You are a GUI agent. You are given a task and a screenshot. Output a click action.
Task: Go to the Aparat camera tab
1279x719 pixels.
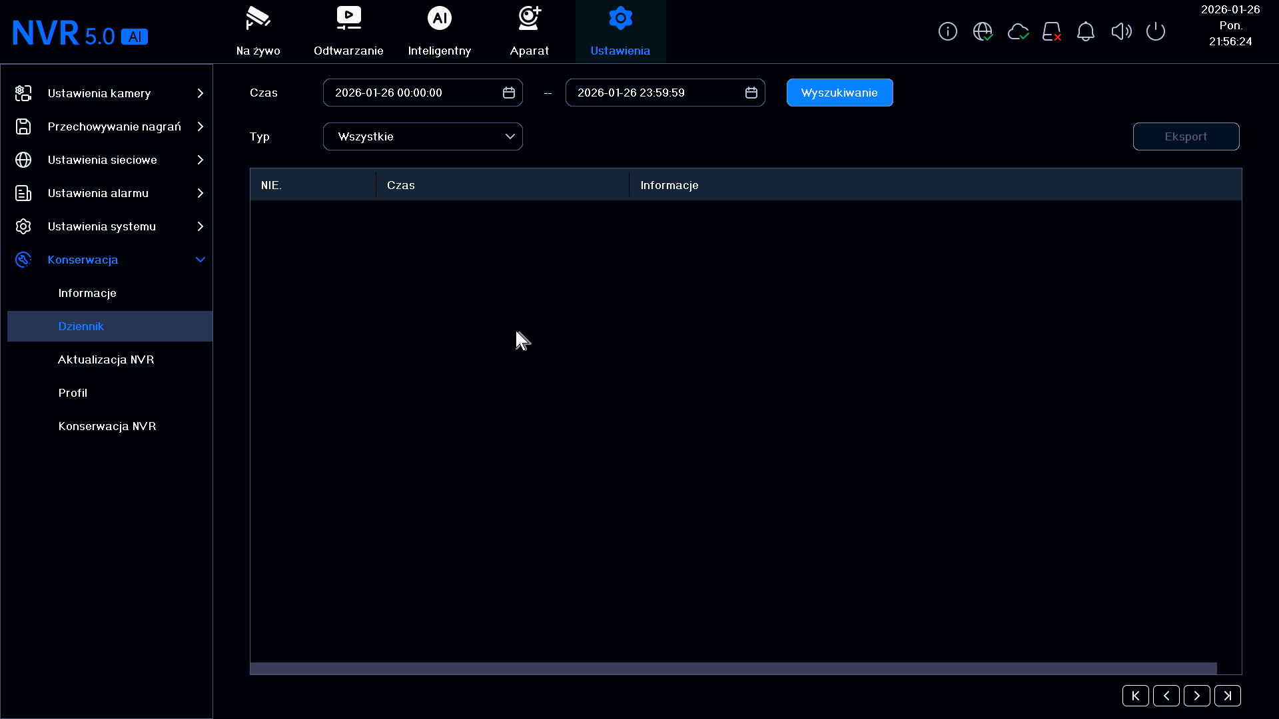point(530,31)
